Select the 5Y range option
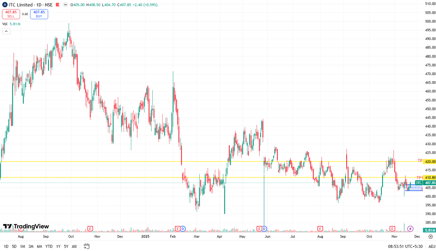This screenshot has height=251, width=436. click(66, 246)
